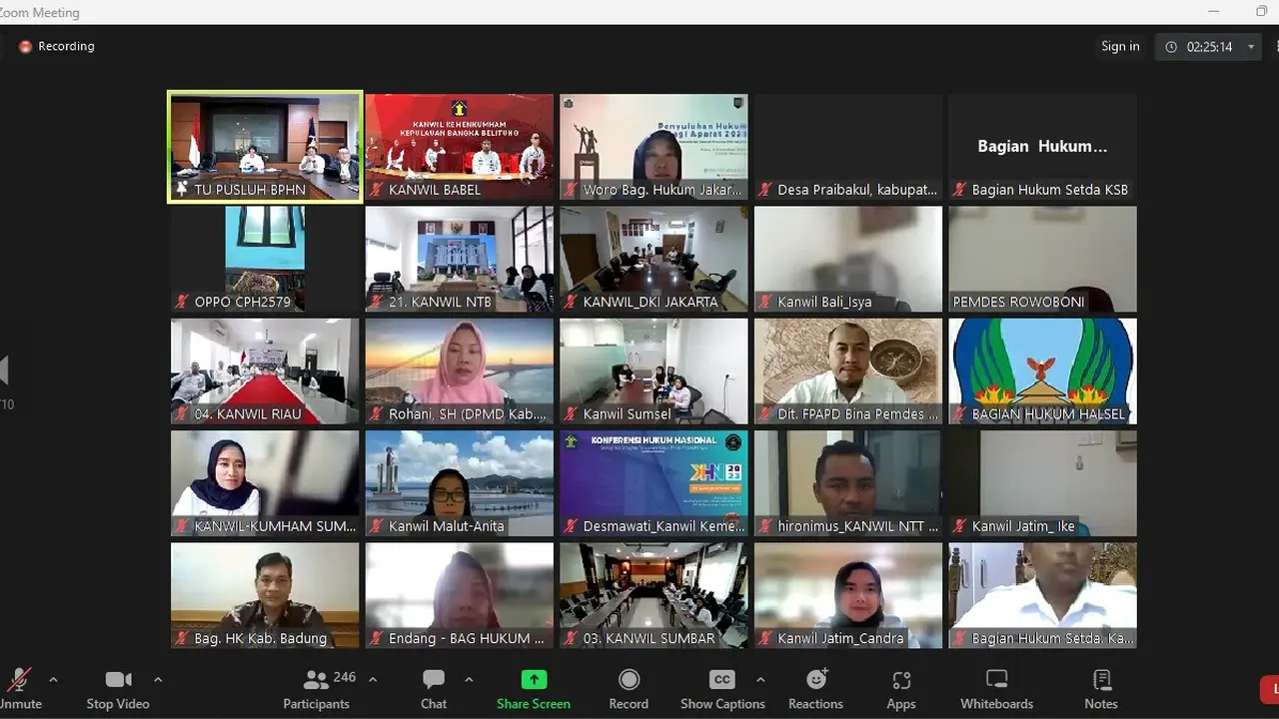Open Whiteboards

996,689
